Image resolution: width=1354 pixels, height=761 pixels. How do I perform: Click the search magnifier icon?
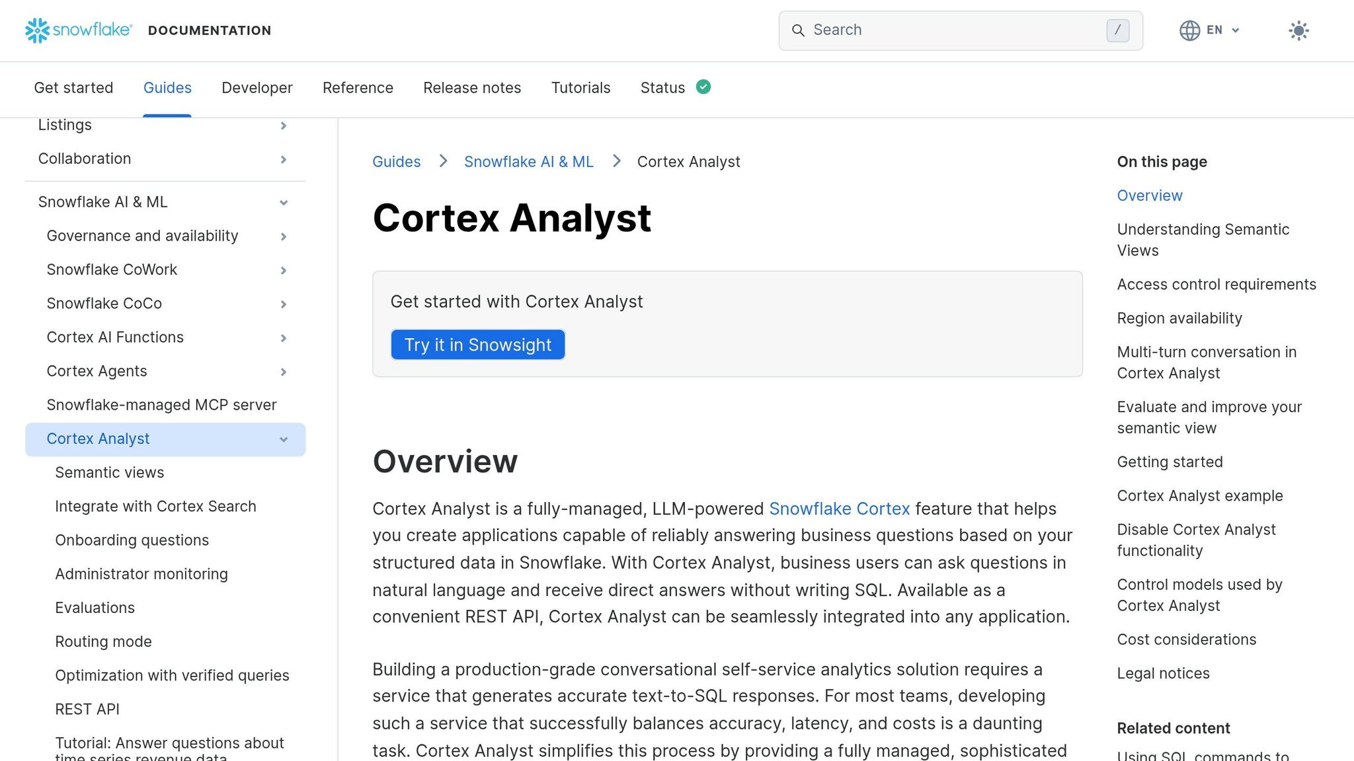[798, 30]
